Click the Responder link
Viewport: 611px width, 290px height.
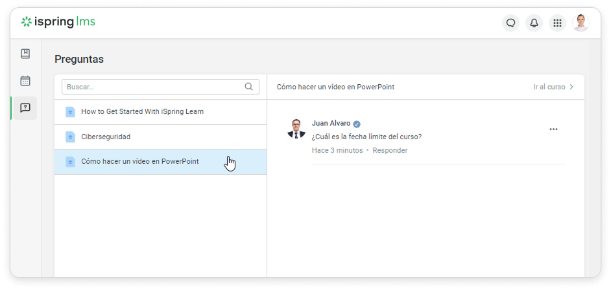point(390,150)
